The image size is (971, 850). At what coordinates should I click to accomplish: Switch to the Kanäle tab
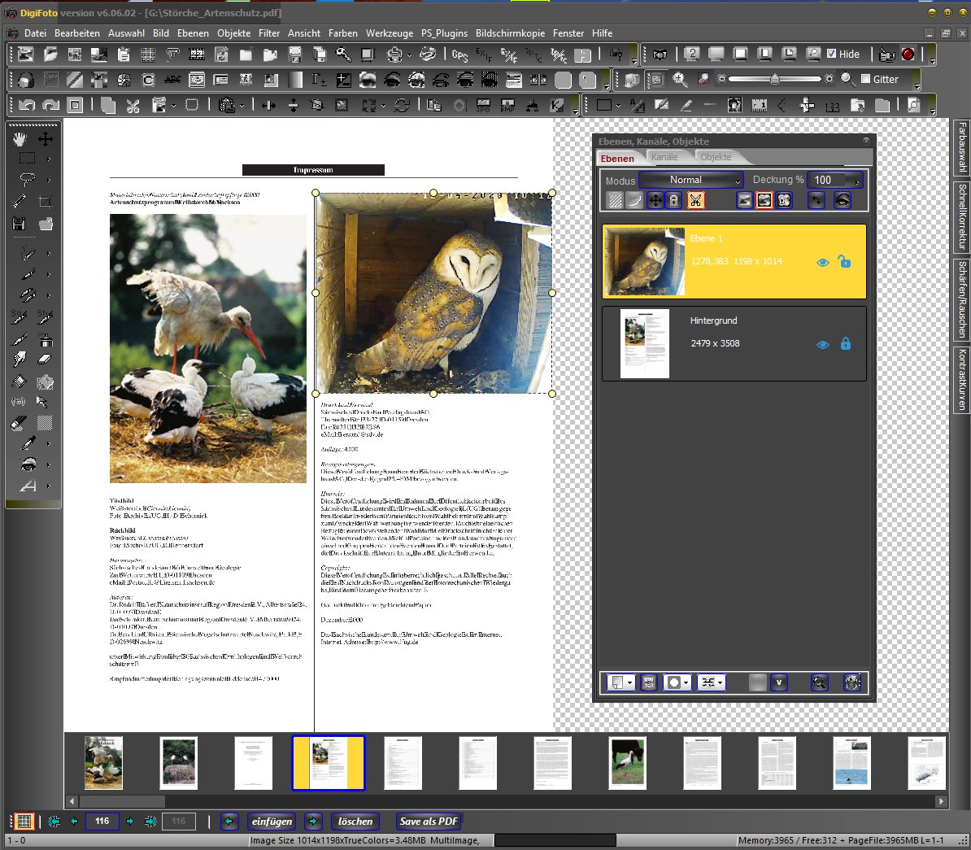[664, 157]
